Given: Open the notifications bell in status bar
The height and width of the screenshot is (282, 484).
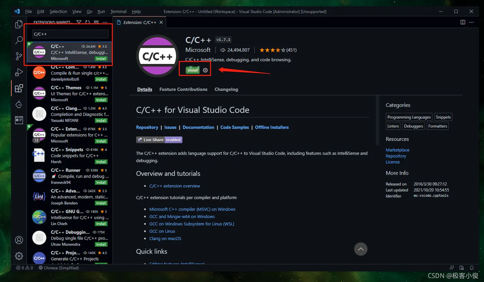Looking at the screenshot, I should point(472,268).
